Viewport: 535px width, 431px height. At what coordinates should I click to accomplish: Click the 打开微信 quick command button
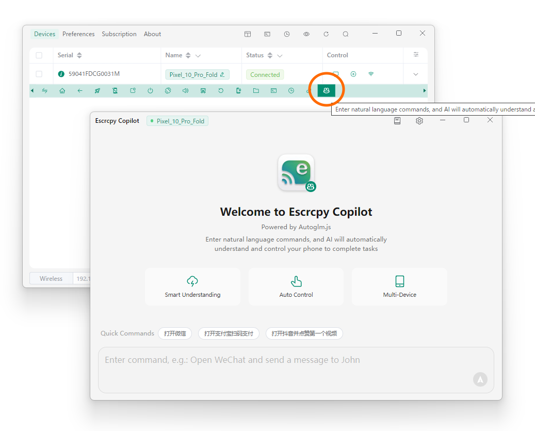point(175,333)
